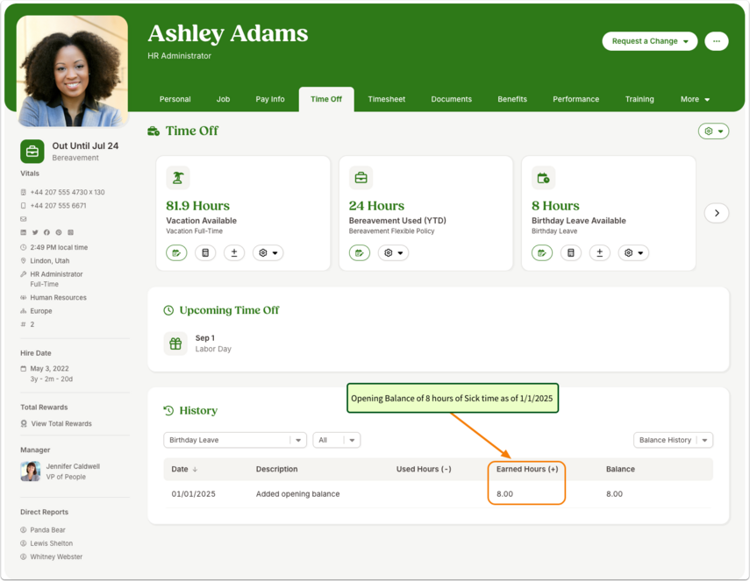Click Ashley Adams profile photo
The height and width of the screenshot is (581, 750).
pyautogui.click(x=72, y=71)
